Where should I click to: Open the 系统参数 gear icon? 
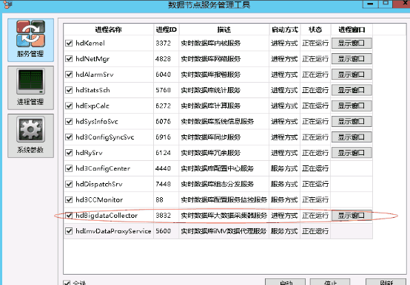point(30,136)
